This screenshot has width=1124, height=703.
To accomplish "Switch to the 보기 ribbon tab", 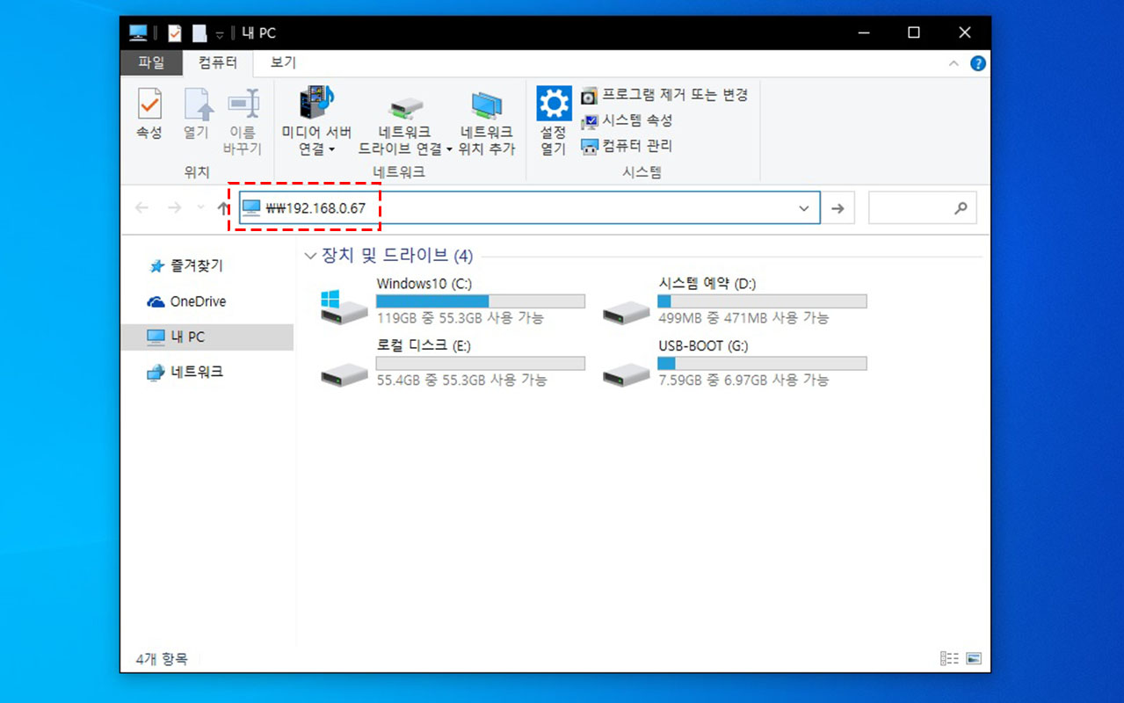I will tap(283, 62).
